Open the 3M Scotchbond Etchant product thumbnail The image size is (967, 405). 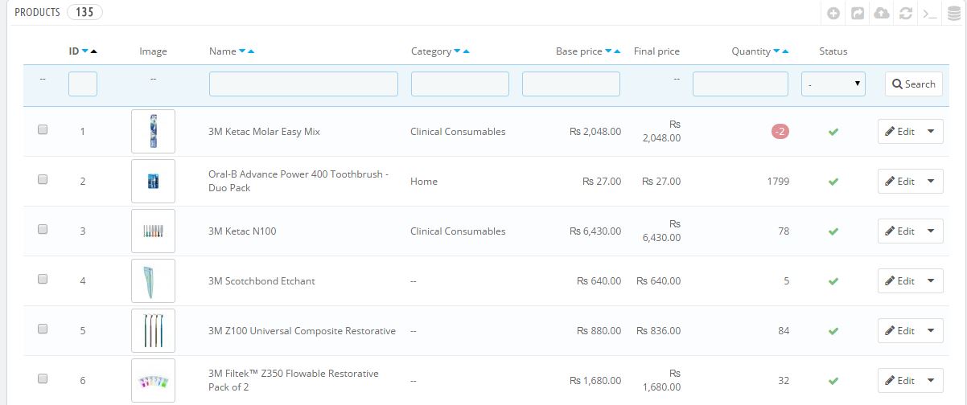(x=153, y=280)
